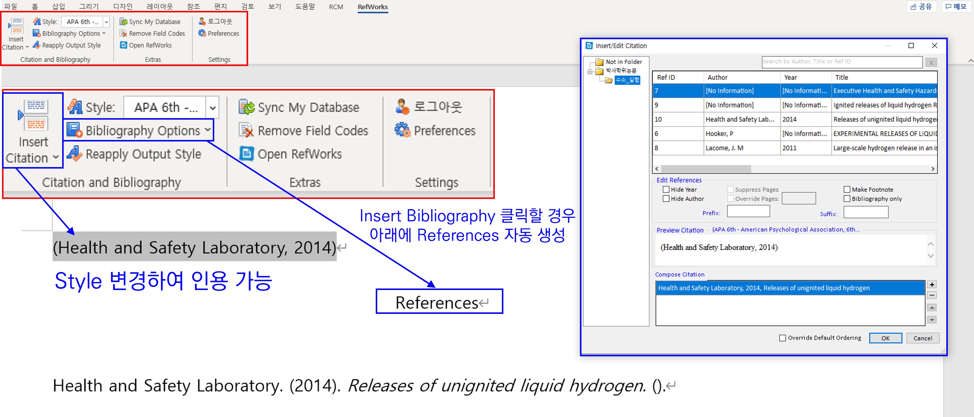Screen dimensions: 974x417
Task: Switch to the 검토 tab
Action: pos(248,6)
